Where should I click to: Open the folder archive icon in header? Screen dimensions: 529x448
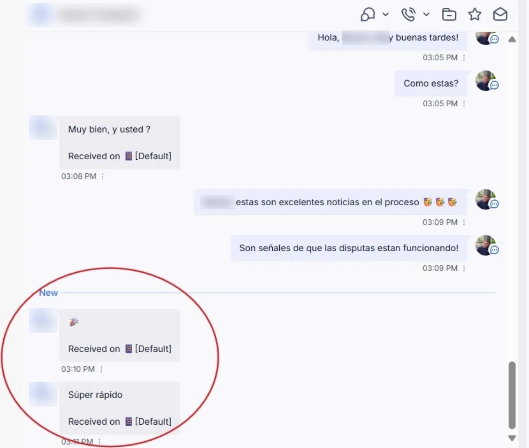[x=449, y=15]
